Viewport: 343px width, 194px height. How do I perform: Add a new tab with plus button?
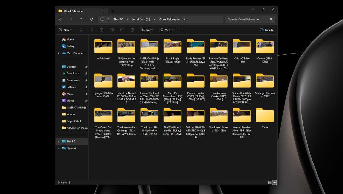(x=113, y=11)
